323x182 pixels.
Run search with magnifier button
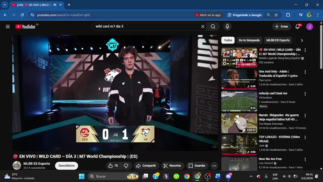(x=213, y=27)
